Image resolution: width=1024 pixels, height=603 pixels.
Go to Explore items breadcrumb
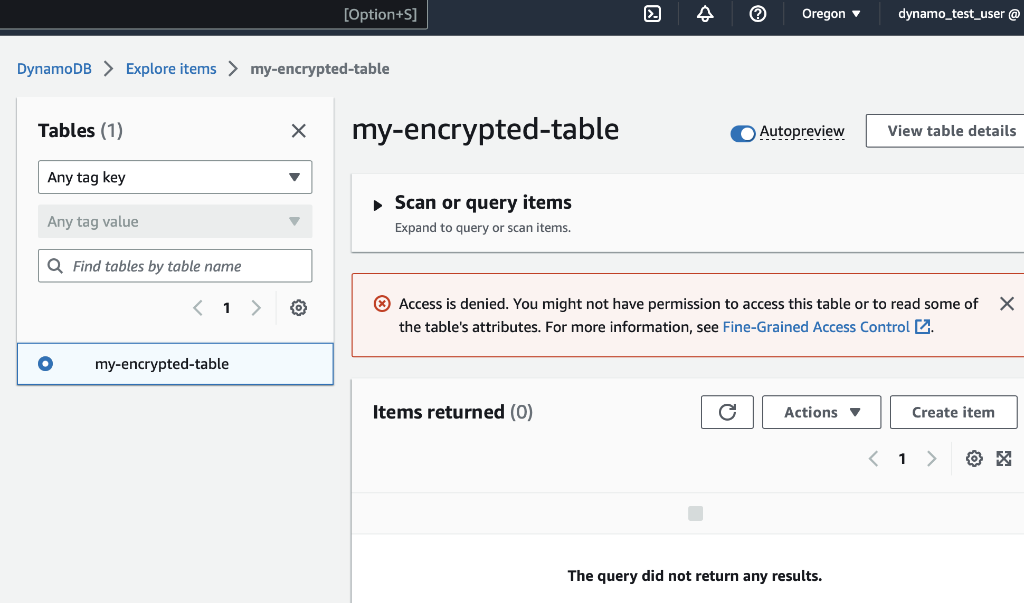pyautogui.click(x=171, y=69)
